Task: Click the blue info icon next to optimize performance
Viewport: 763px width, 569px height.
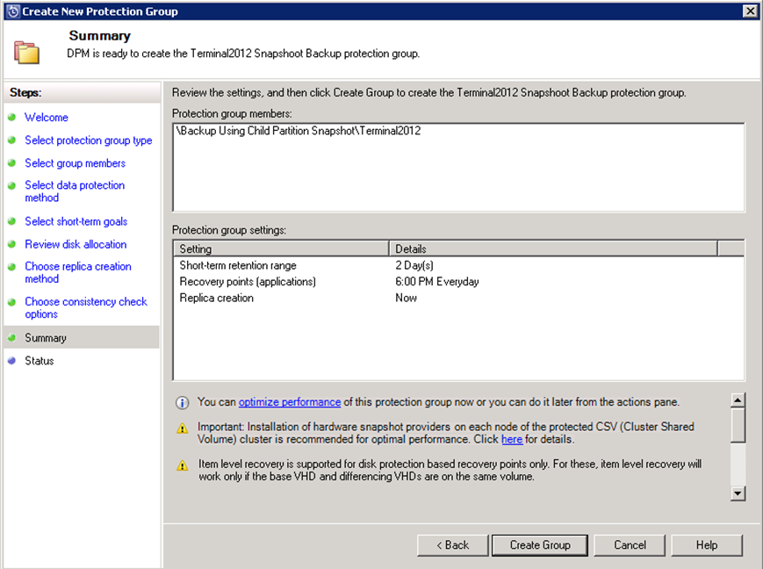Action: [182, 402]
